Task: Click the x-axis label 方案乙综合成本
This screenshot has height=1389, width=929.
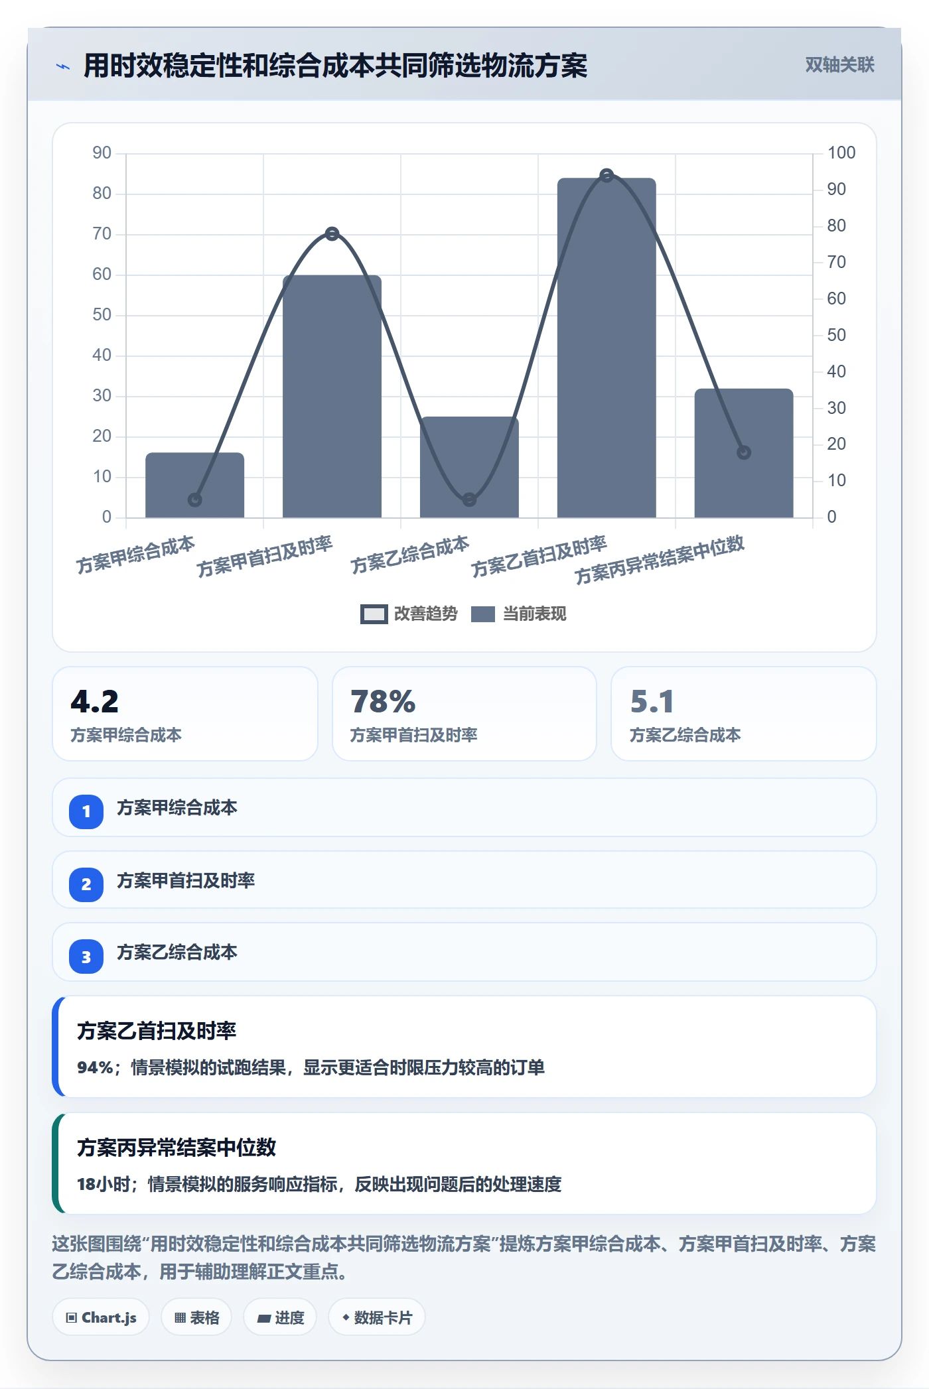Action: click(409, 555)
